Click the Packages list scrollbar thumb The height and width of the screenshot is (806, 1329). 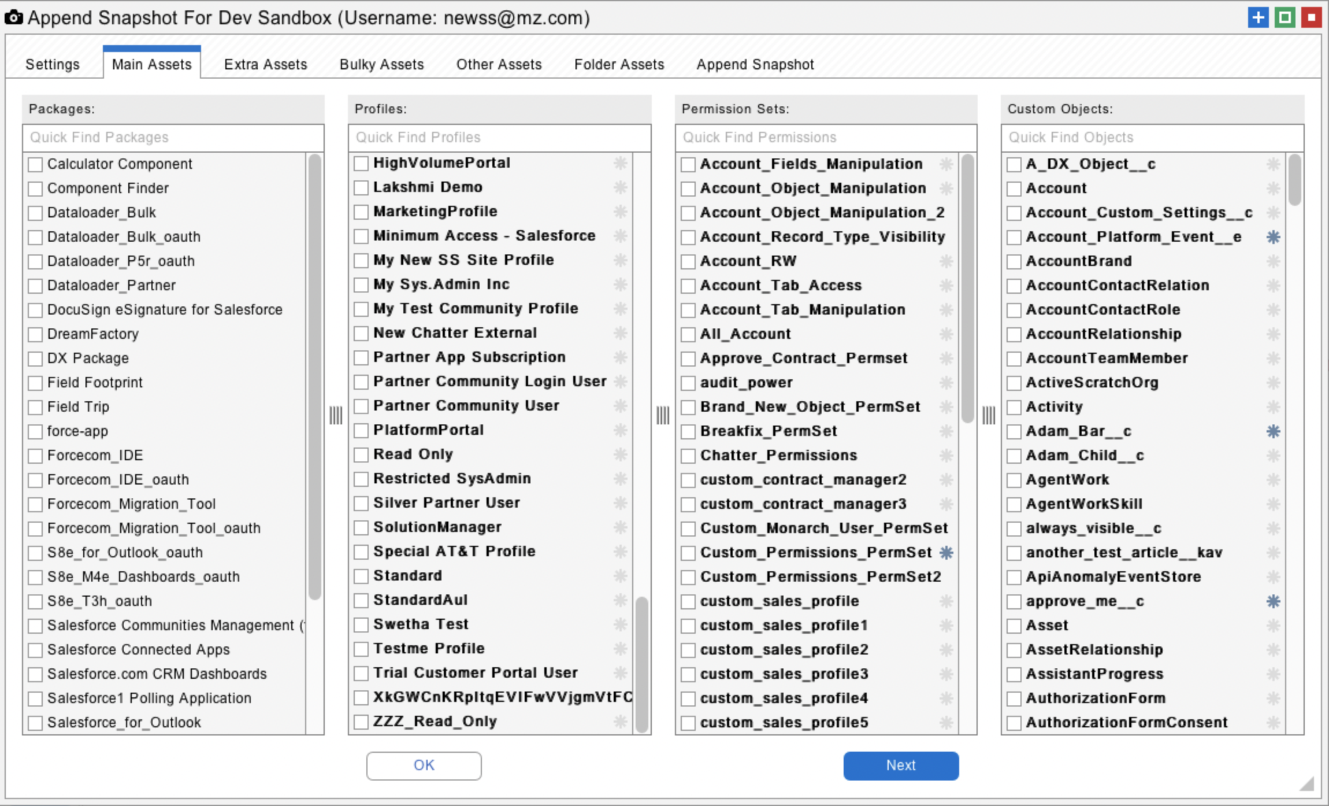pos(314,376)
